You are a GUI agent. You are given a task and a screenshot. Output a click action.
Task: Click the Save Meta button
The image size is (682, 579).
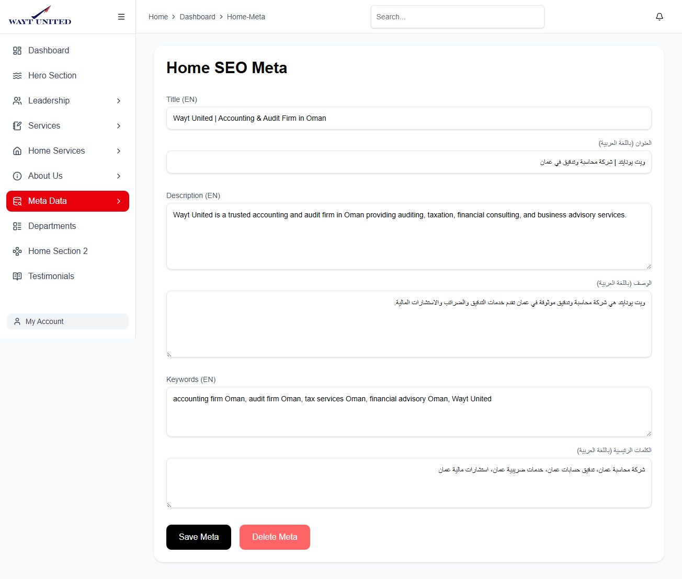click(199, 537)
